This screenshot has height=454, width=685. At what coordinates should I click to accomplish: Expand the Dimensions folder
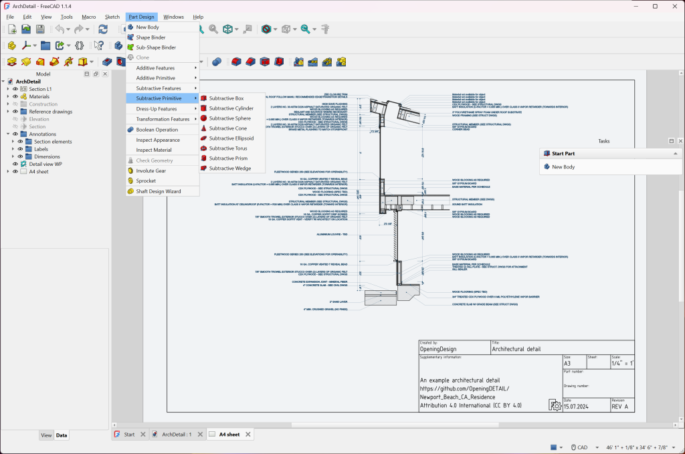coord(13,156)
